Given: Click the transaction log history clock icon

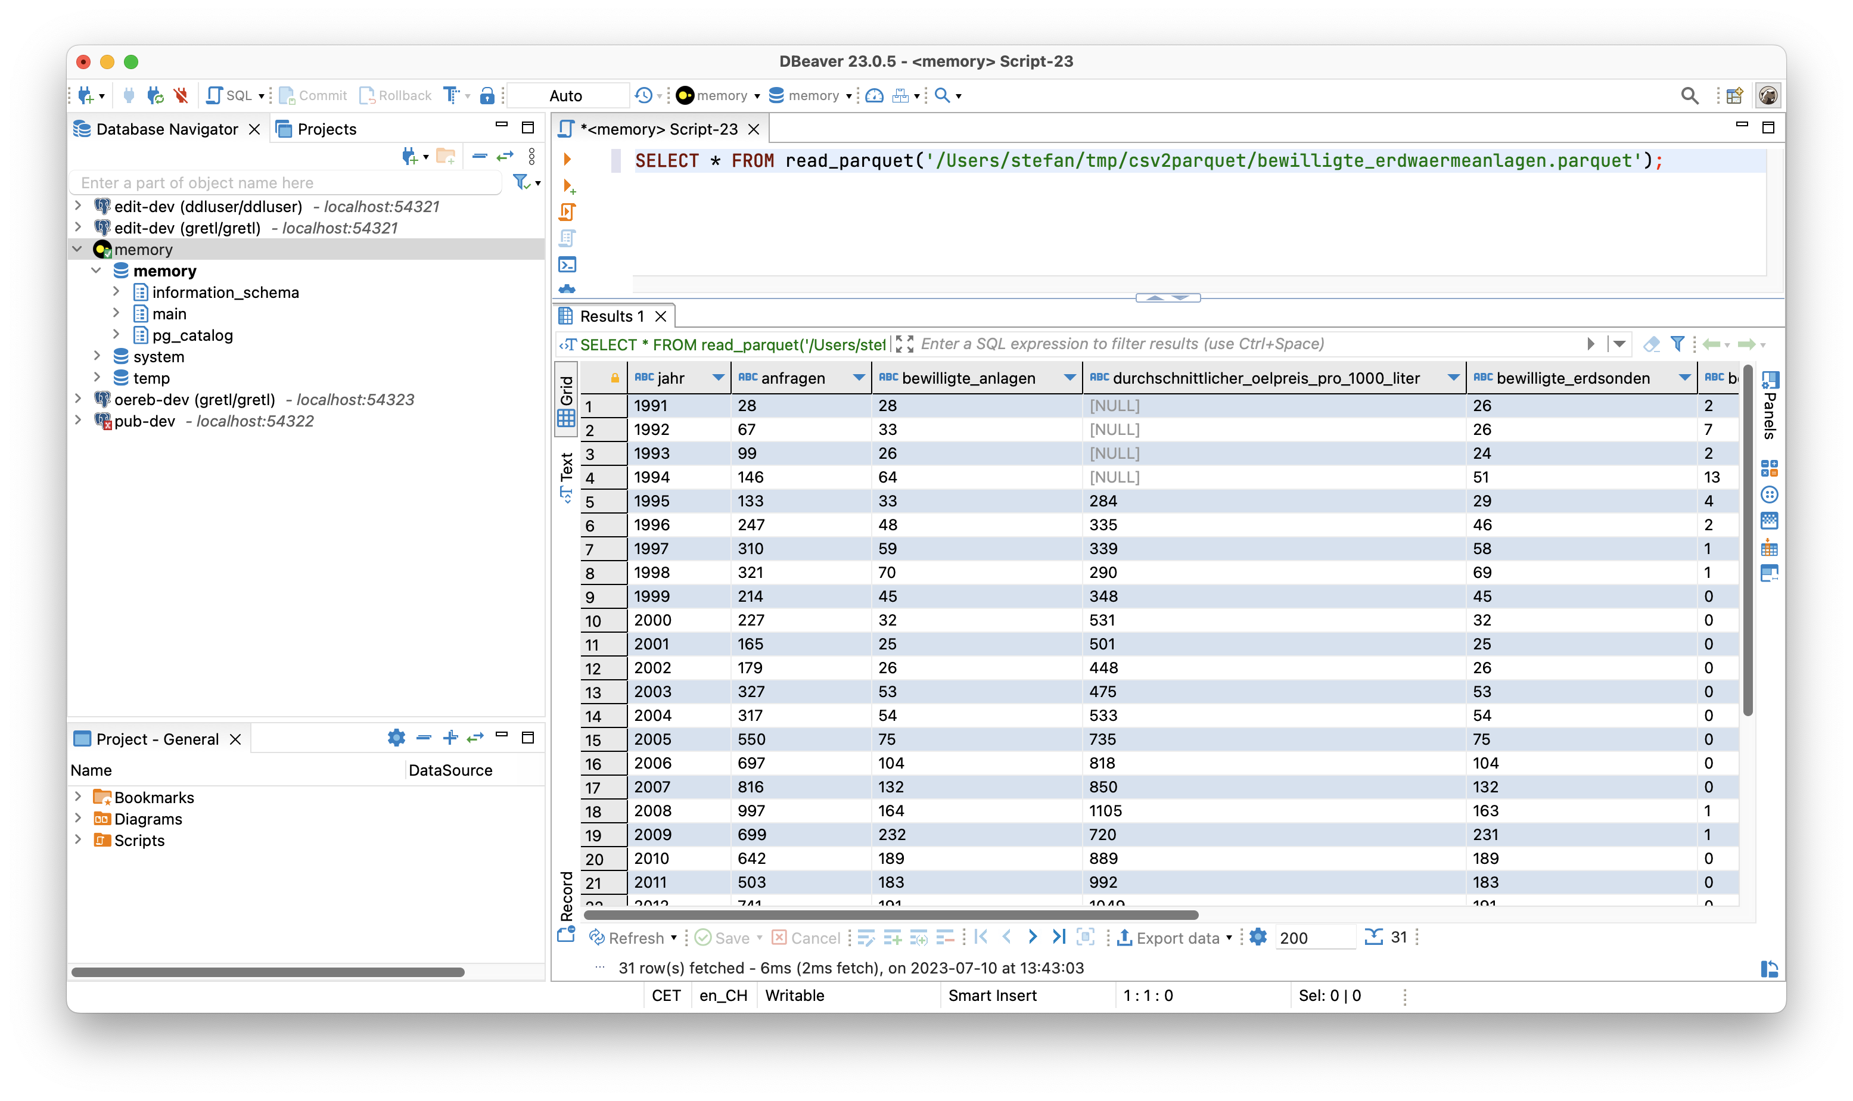Looking at the screenshot, I should click(643, 95).
